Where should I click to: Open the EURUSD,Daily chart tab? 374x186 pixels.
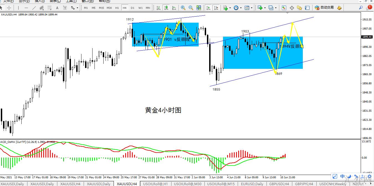point(252,184)
